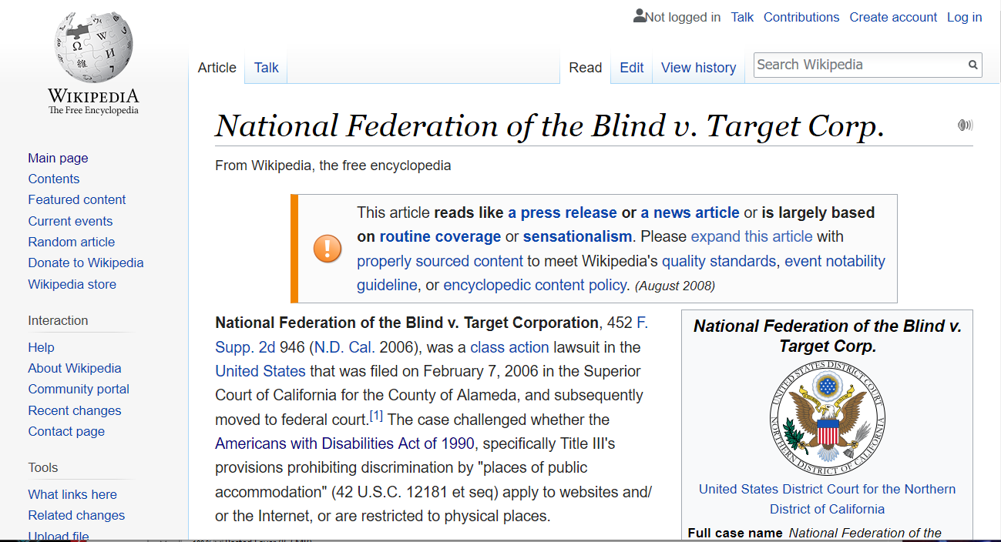1001x542 pixels.
Task: Click What links here
Action: click(72, 494)
